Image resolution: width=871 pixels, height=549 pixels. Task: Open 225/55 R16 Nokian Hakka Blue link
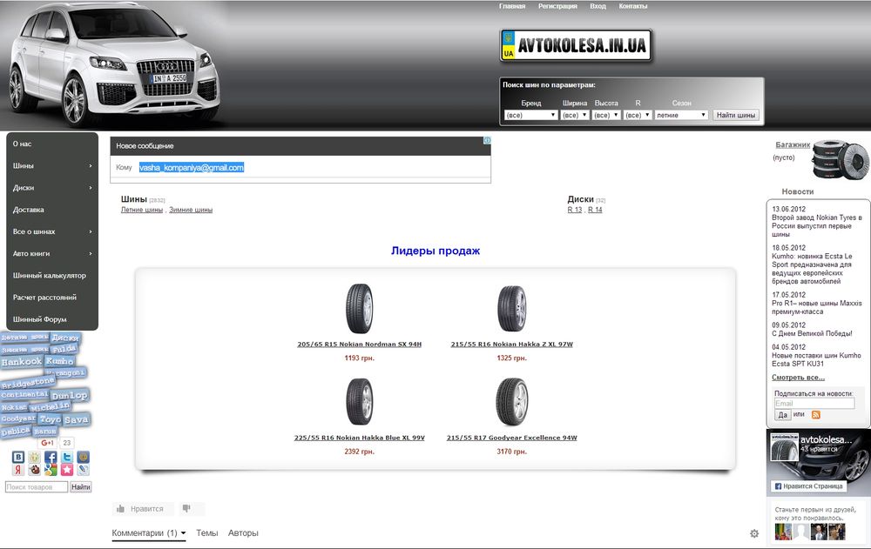(x=360, y=438)
